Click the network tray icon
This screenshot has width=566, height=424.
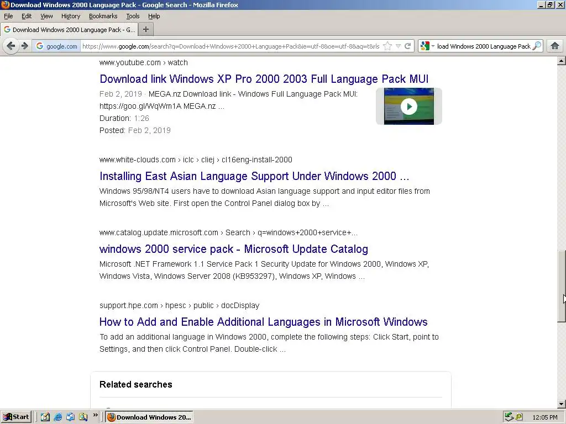click(509, 417)
